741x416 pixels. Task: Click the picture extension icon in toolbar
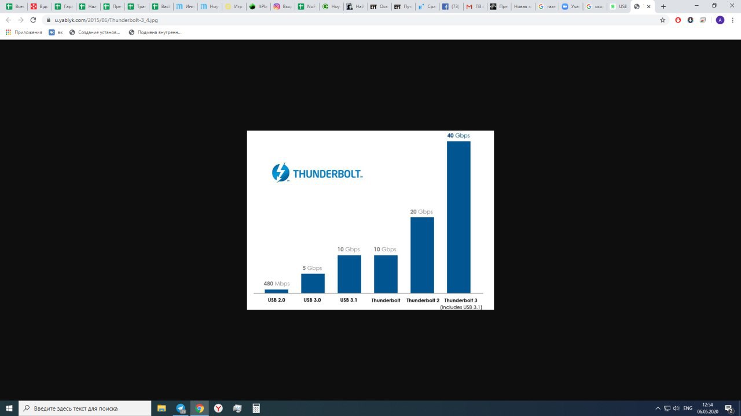point(703,20)
